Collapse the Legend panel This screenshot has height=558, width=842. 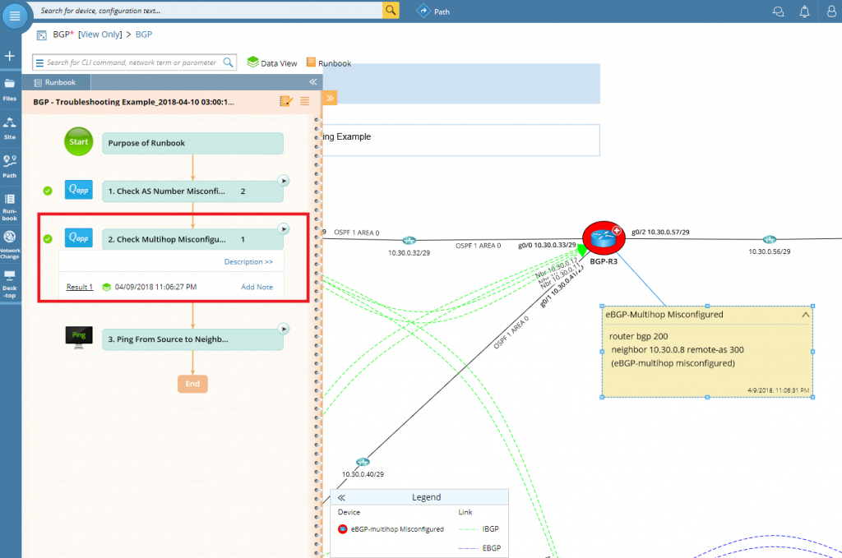pos(341,497)
